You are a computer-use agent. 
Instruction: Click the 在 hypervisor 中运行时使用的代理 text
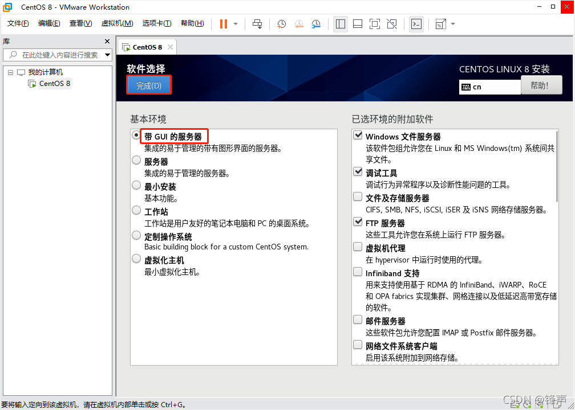(424, 260)
